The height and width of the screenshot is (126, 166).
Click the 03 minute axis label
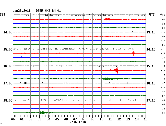click(x=39, y=119)
